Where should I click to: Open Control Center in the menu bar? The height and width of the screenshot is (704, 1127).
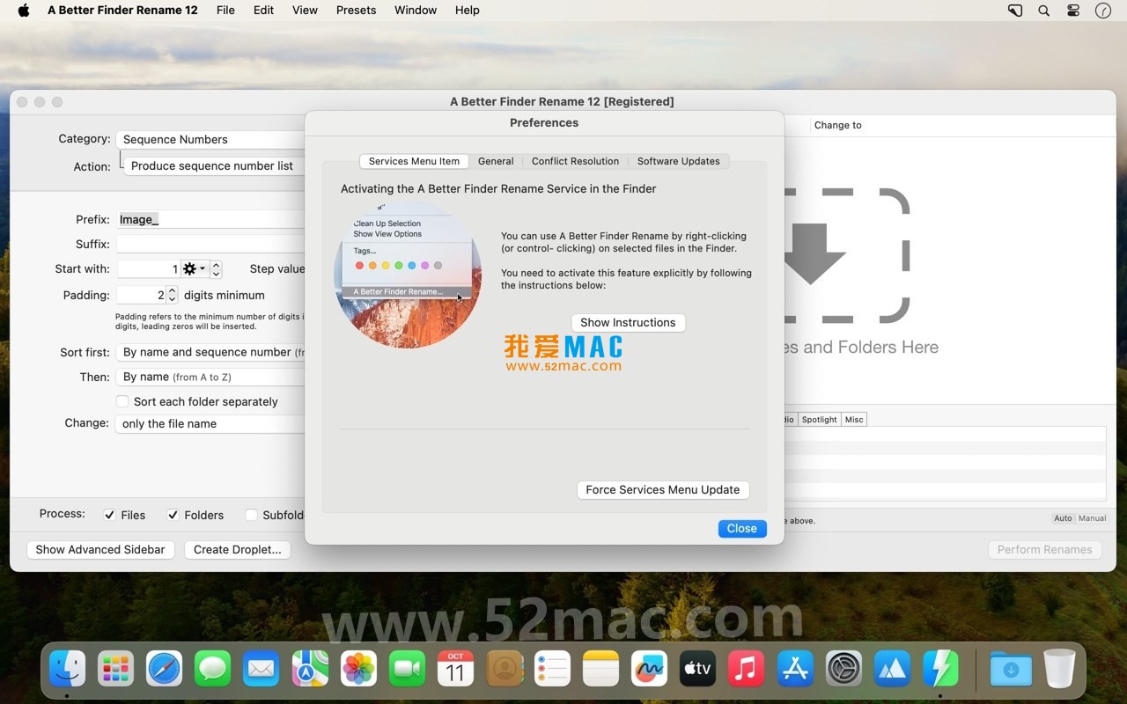(x=1073, y=11)
